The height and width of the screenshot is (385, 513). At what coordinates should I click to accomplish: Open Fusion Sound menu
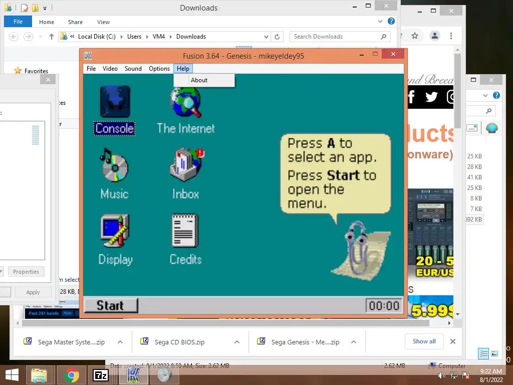(133, 69)
